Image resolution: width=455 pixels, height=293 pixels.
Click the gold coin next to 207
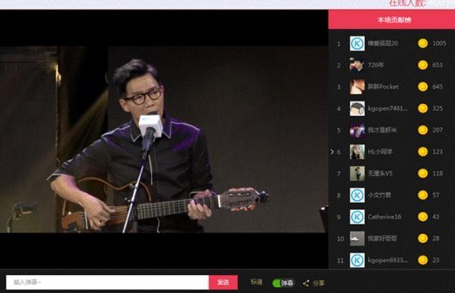coord(423,130)
